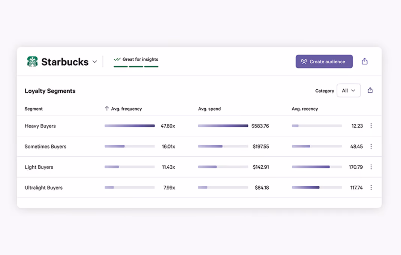The height and width of the screenshot is (255, 401).
Task: Sort by the Avg. recency column header
Action: 305,109
